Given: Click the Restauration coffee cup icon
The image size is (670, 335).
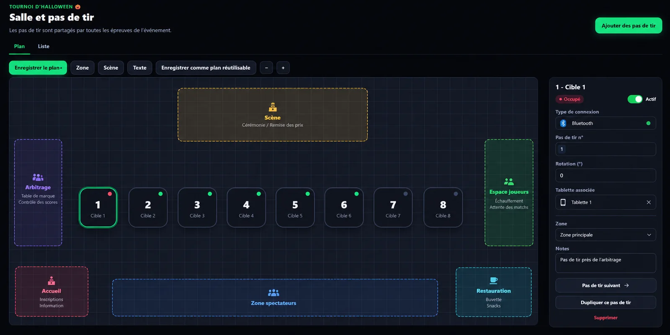Looking at the screenshot, I should click(494, 281).
